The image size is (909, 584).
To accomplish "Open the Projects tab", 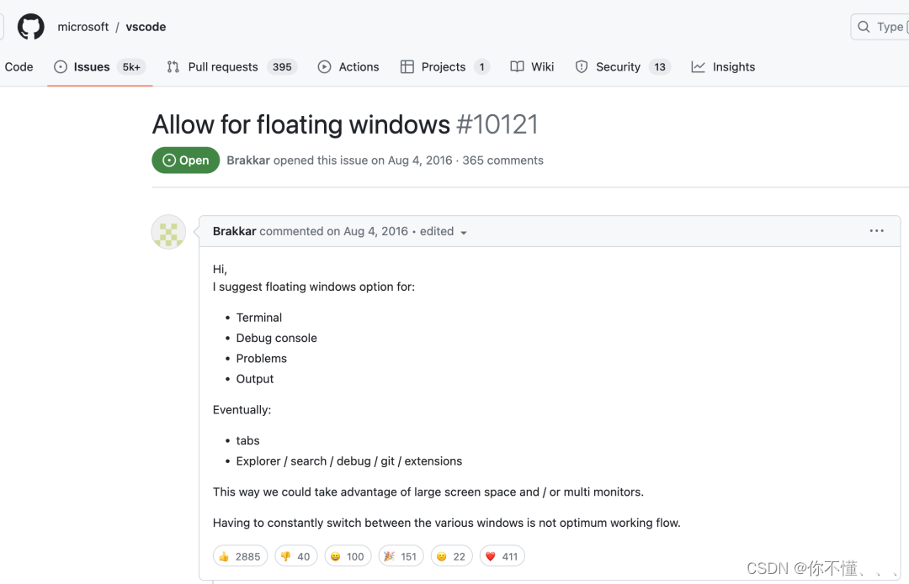I will pyautogui.click(x=444, y=67).
